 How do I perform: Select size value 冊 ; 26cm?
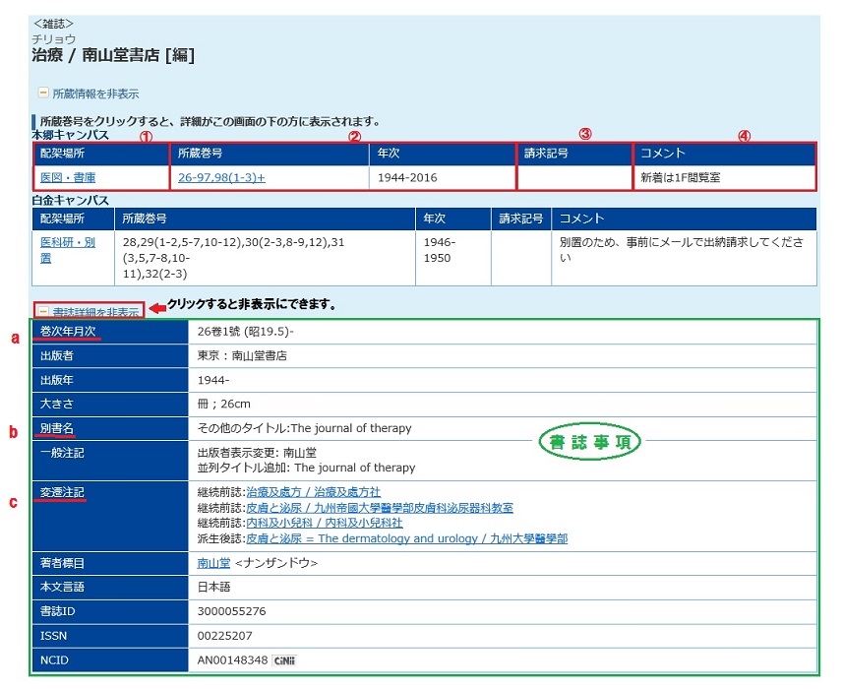[224, 405]
